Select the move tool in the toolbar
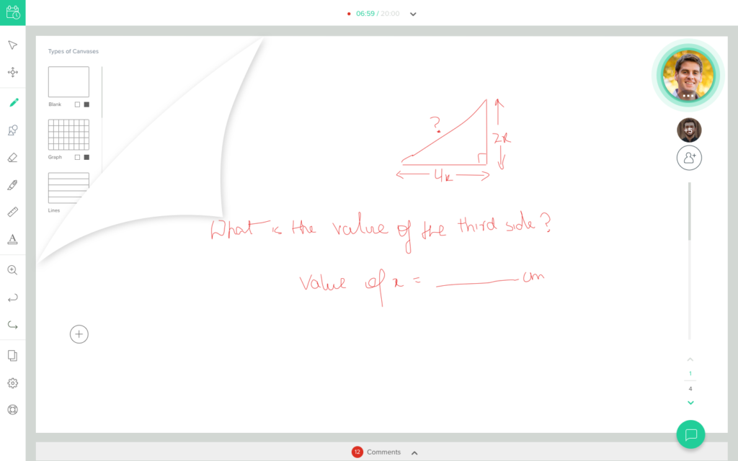This screenshot has width=738, height=461. coord(12,72)
